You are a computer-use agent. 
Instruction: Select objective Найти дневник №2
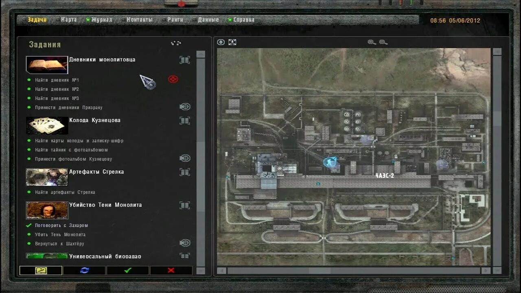click(x=57, y=89)
